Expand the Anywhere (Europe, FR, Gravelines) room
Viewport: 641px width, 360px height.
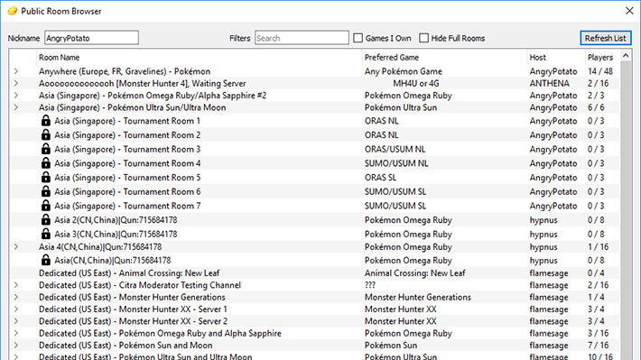click(16, 71)
